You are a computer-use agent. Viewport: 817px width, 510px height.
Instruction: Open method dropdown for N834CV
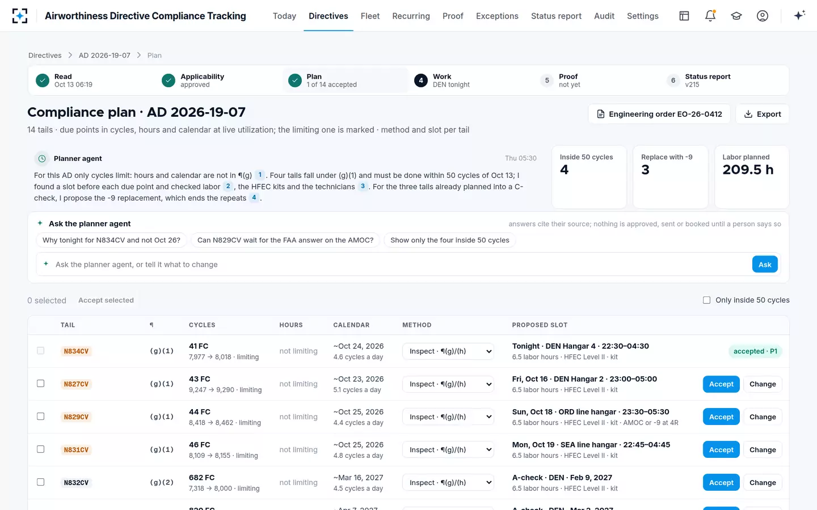pos(448,351)
